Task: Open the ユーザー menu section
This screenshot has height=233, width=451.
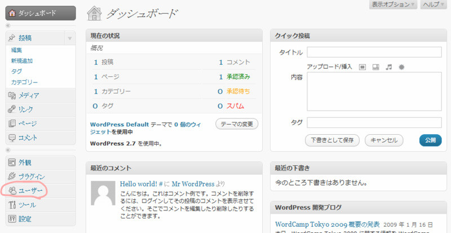Action: tap(41, 191)
